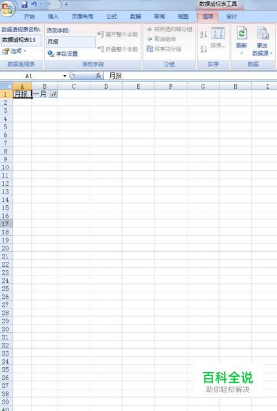Viewport: 277px width, 411px height.
Task: Switch to the 数据 tab
Action: (x=136, y=17)
